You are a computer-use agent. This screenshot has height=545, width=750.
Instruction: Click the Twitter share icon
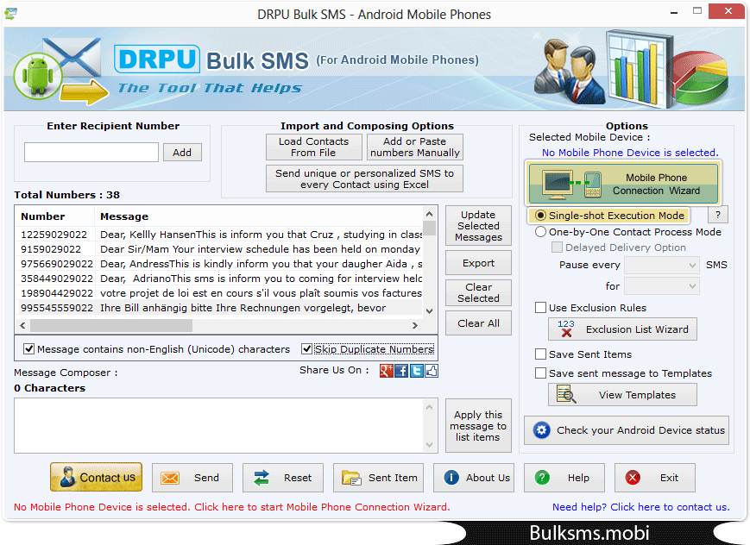(x=417, y=371)
